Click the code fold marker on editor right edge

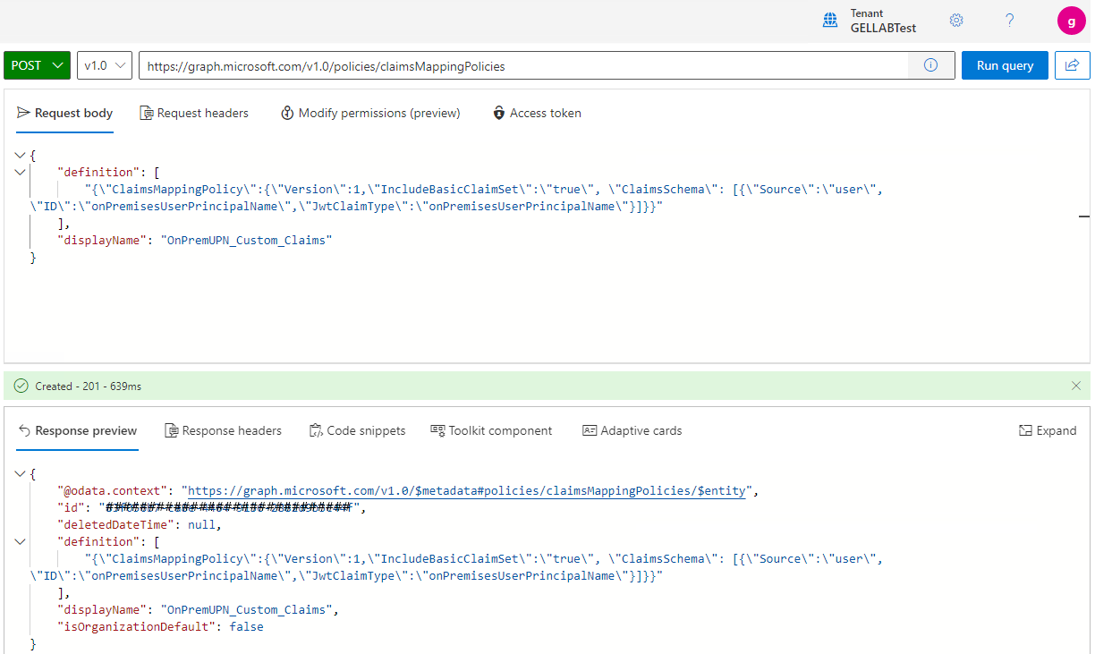click(1084, 216)
